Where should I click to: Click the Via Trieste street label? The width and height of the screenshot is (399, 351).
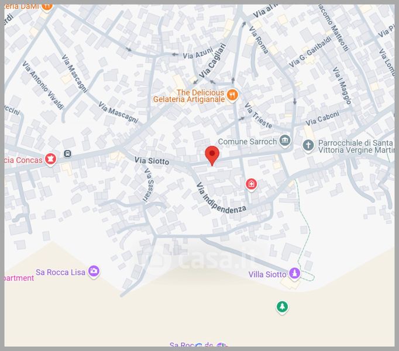258,117
